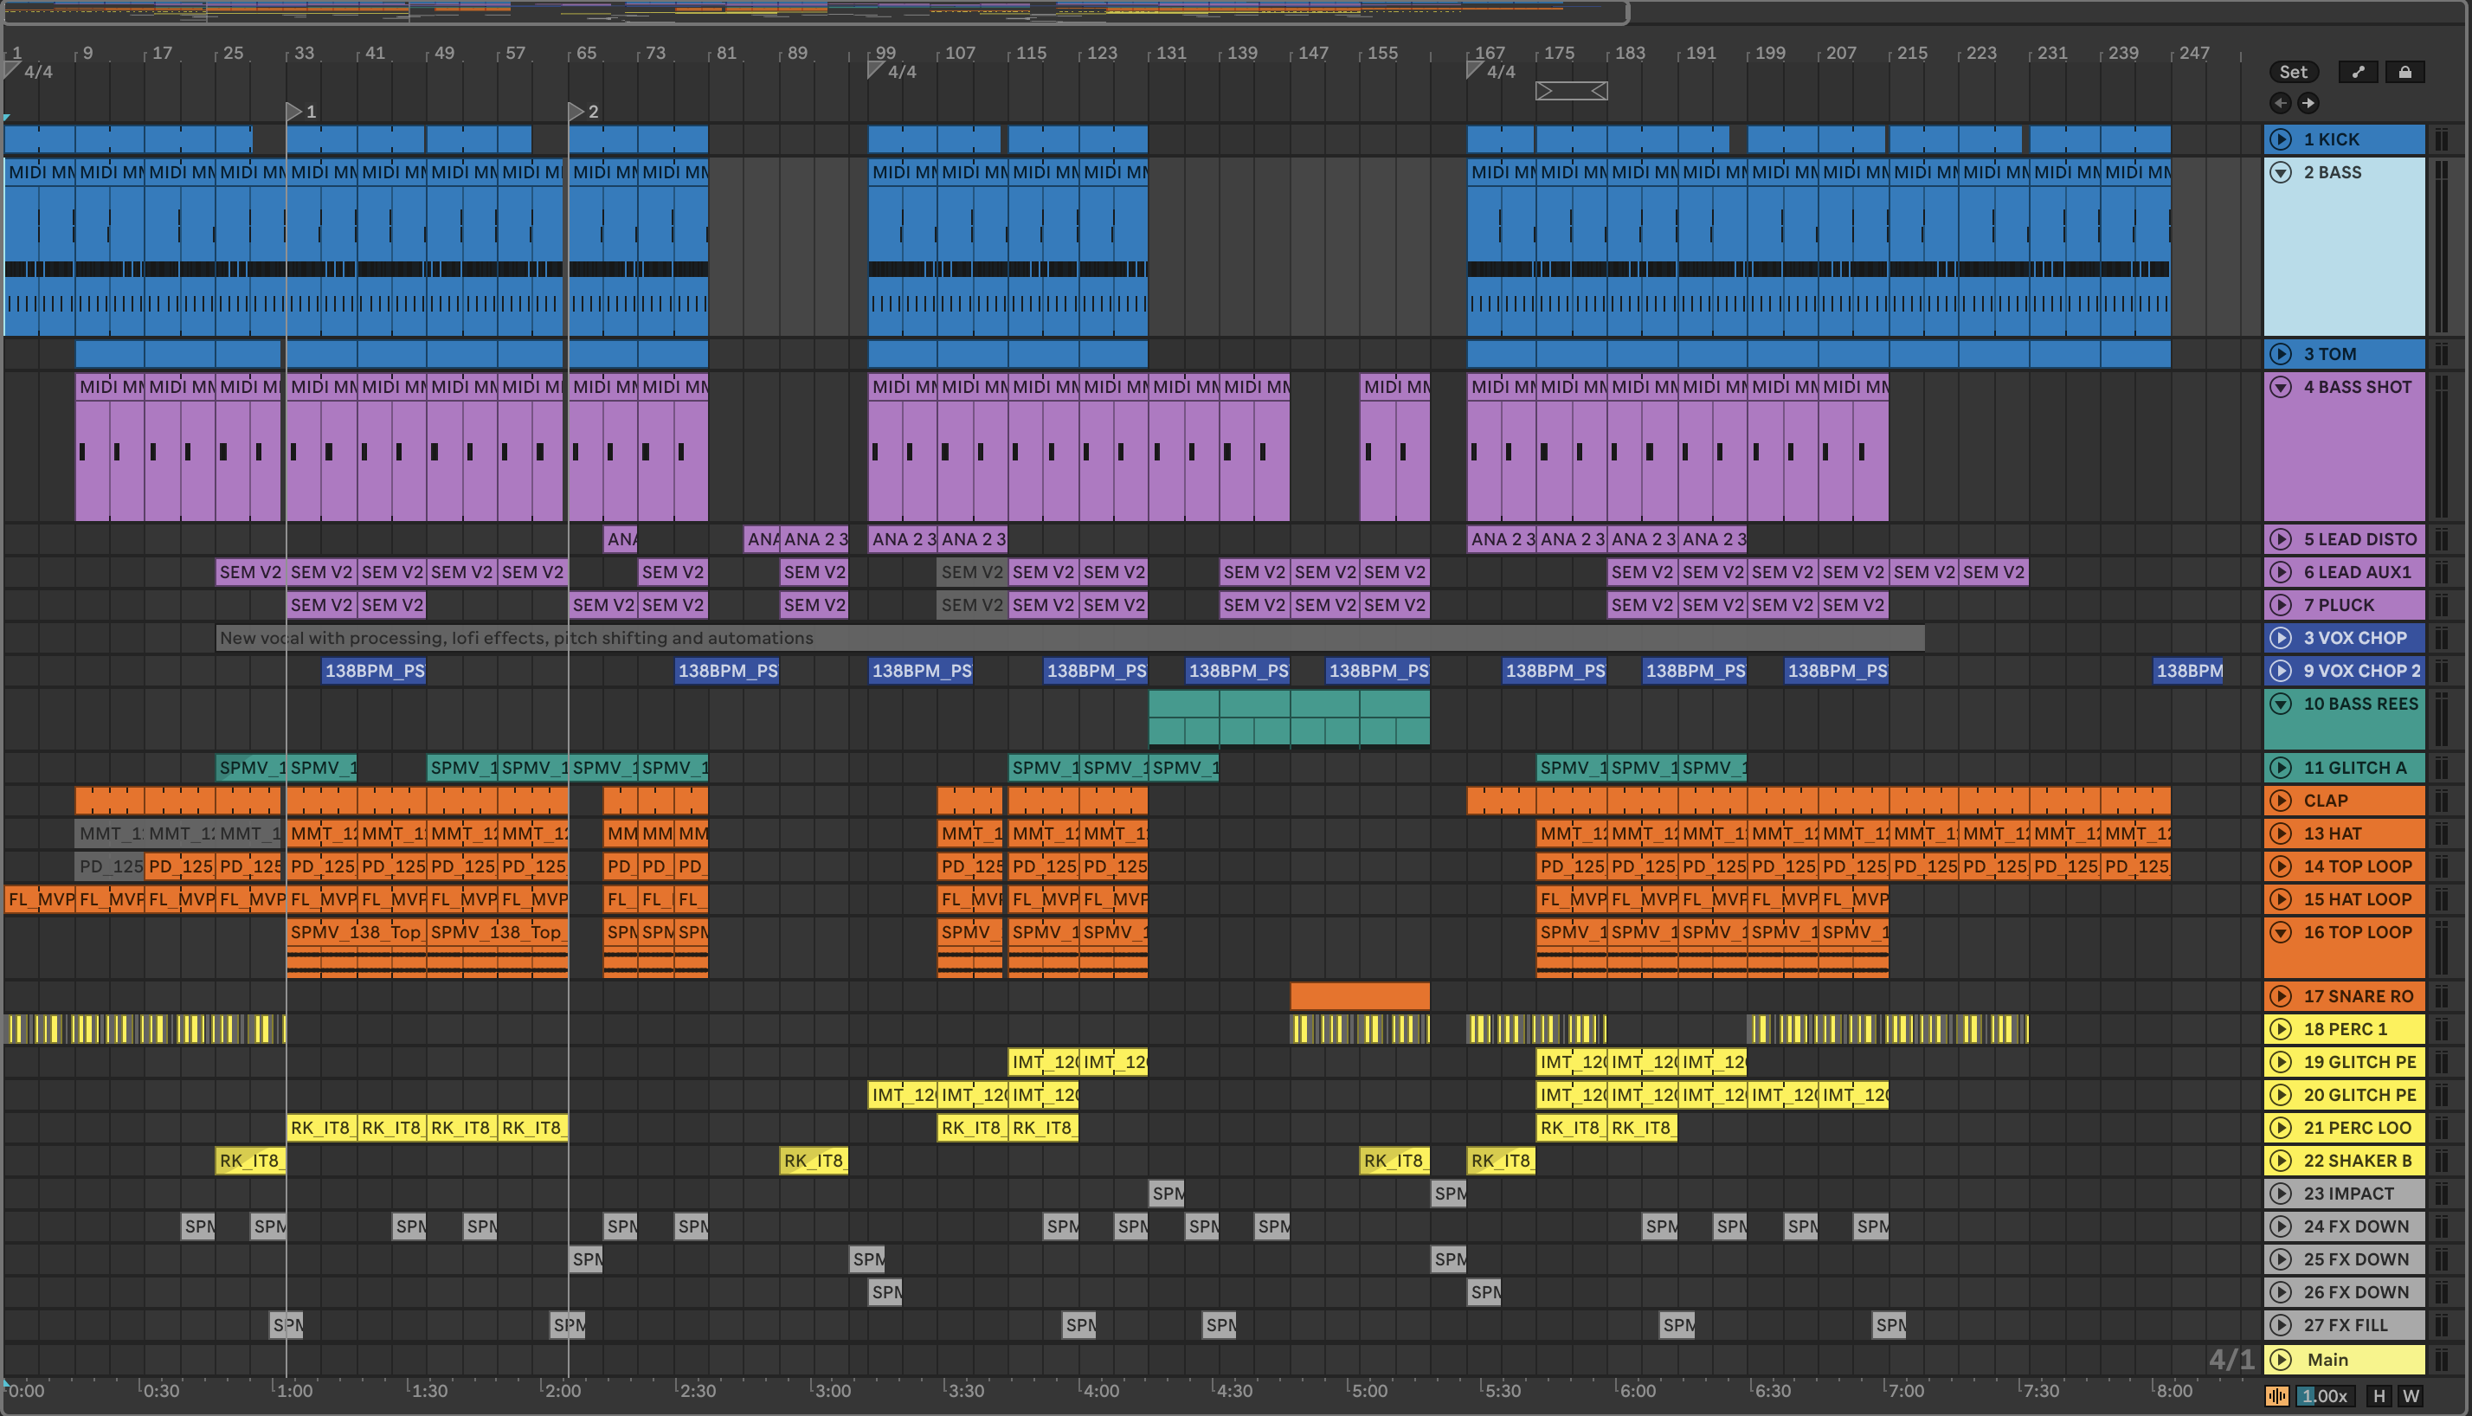Viewport: 2472px width, 1416px height.
Task: Click the Automation Mode toggle icon
Action: [2357, 72]
